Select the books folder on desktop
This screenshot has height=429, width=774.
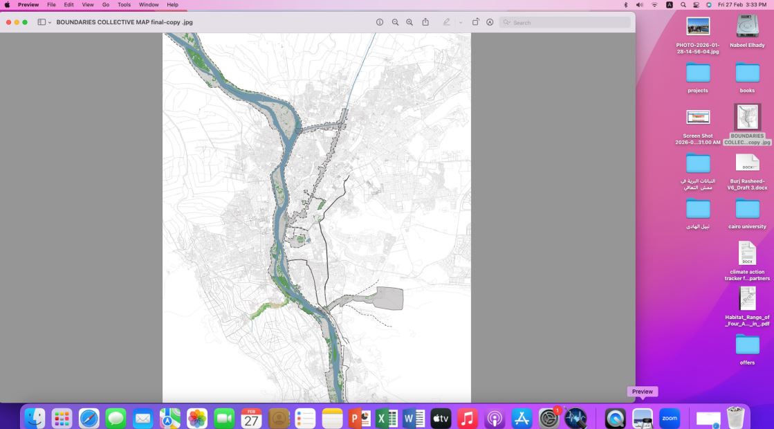(x=747, y=77)
